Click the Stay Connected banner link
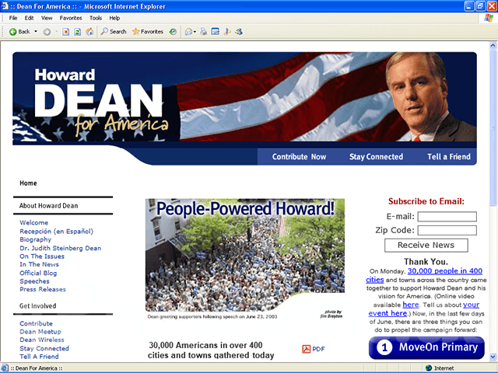Screen dimensions: 498x373 click(x=376, y=157)
